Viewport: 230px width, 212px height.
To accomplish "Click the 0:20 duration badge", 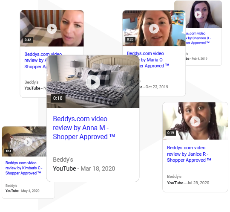I will pyautogui.click(x=130, y=39).
